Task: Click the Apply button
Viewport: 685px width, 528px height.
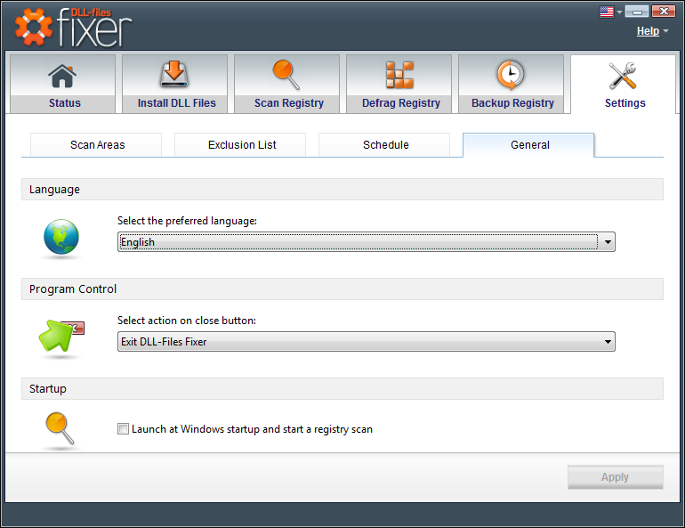Action: pyautogui.click(x=615, y=477)
